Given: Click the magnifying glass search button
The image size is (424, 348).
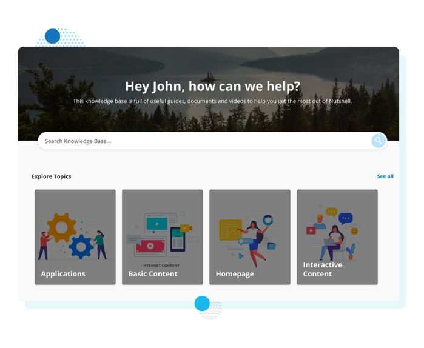Looking at the screenshot, I should 378,141.
